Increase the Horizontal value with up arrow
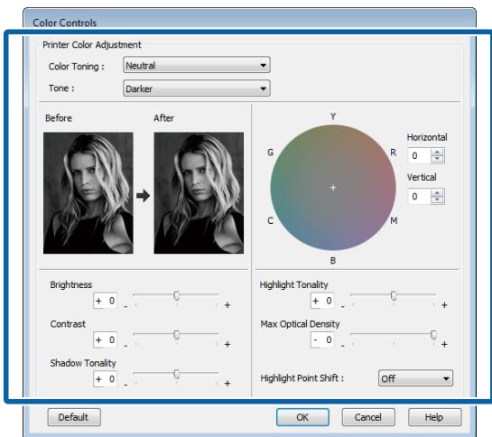Screen dimensions: 492x437 (437, 153)
